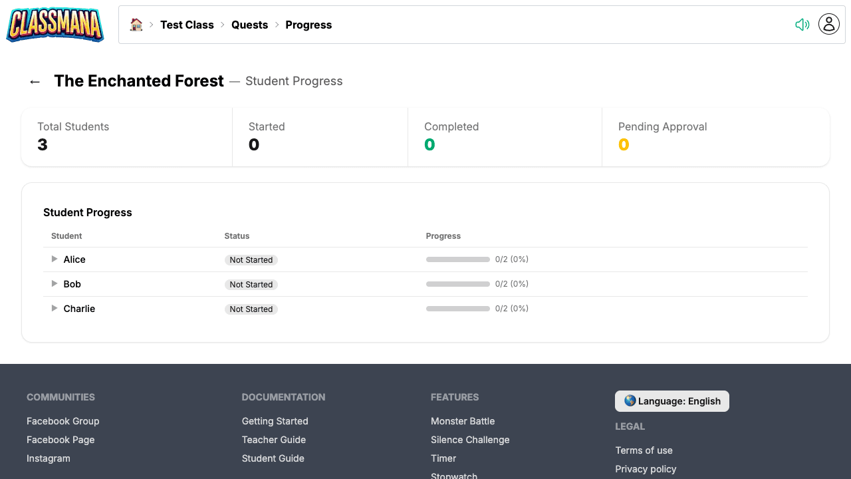Navigate to Quests breadcrumb
The width and height of the screenshot is (851, 479).
tap(249, 25)
